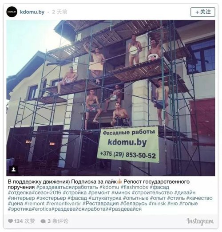
Task: Open hashtag #Реставрация
Action: pos(100,204)
